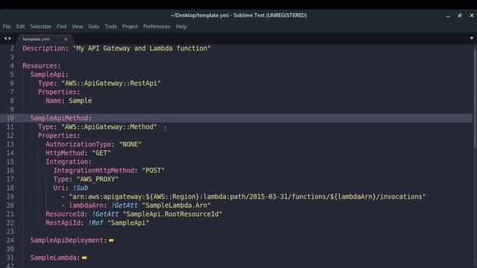Screen dimensions: 477x268
Task: Click the "SampleApiDeployment" key
Action: click(x=66, y=240)
